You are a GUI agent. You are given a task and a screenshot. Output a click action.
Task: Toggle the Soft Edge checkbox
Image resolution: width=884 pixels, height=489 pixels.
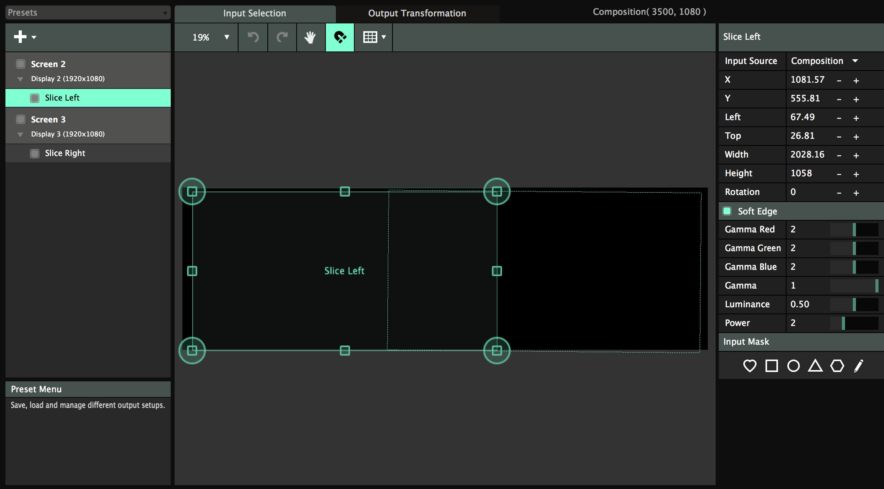pyautogui.click(x=727, y=211)
